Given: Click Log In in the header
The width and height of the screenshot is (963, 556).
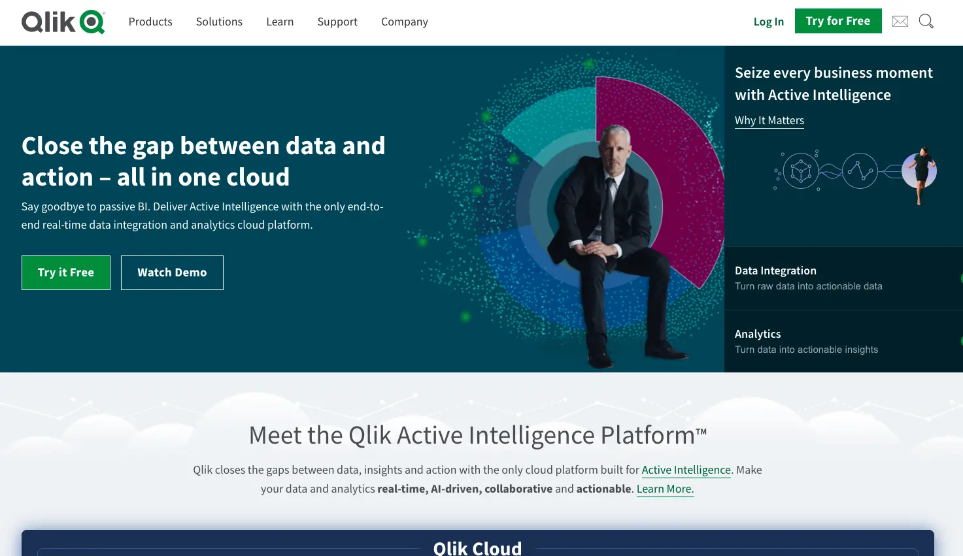Looking at the screenshot, I should tap(768, 21).
